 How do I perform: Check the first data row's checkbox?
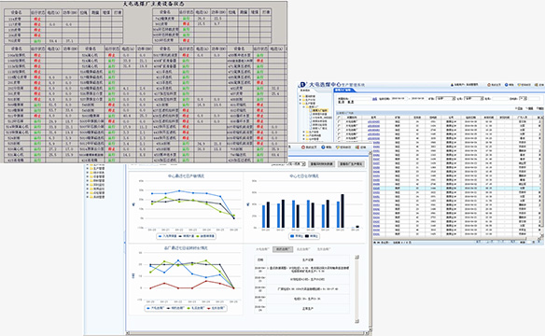(x=340, y=121)
